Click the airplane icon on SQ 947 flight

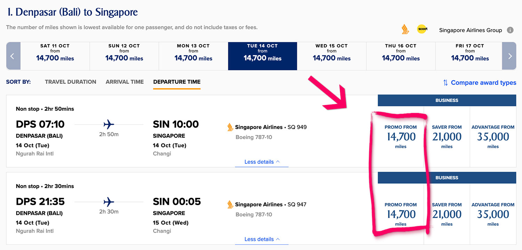click(109, 202)
